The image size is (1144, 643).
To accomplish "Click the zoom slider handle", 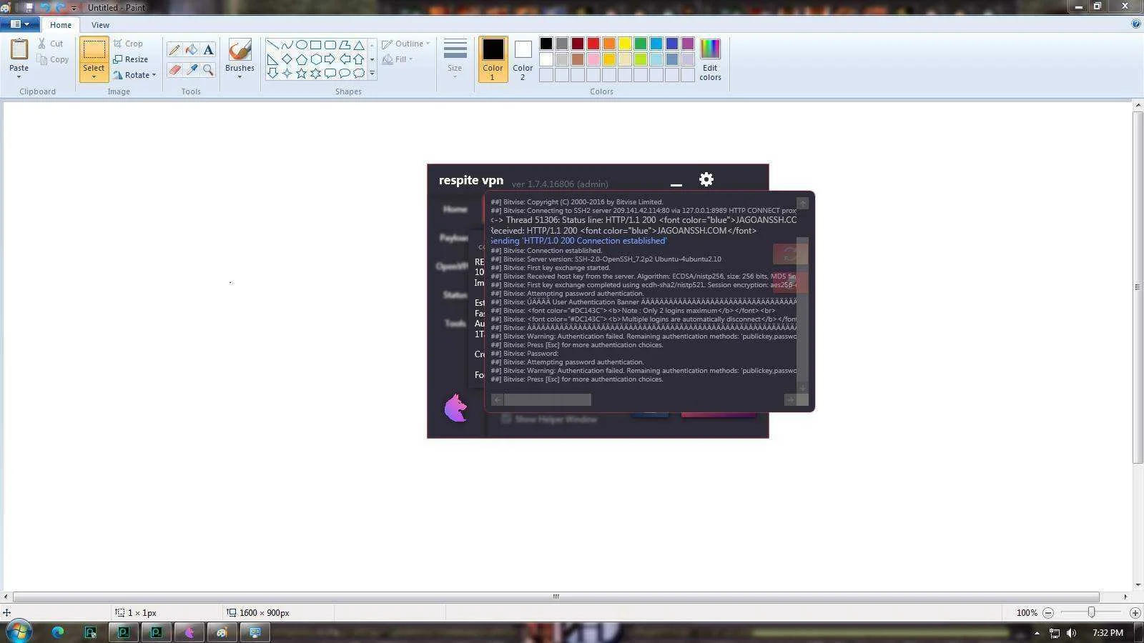I will point(1091,612).
